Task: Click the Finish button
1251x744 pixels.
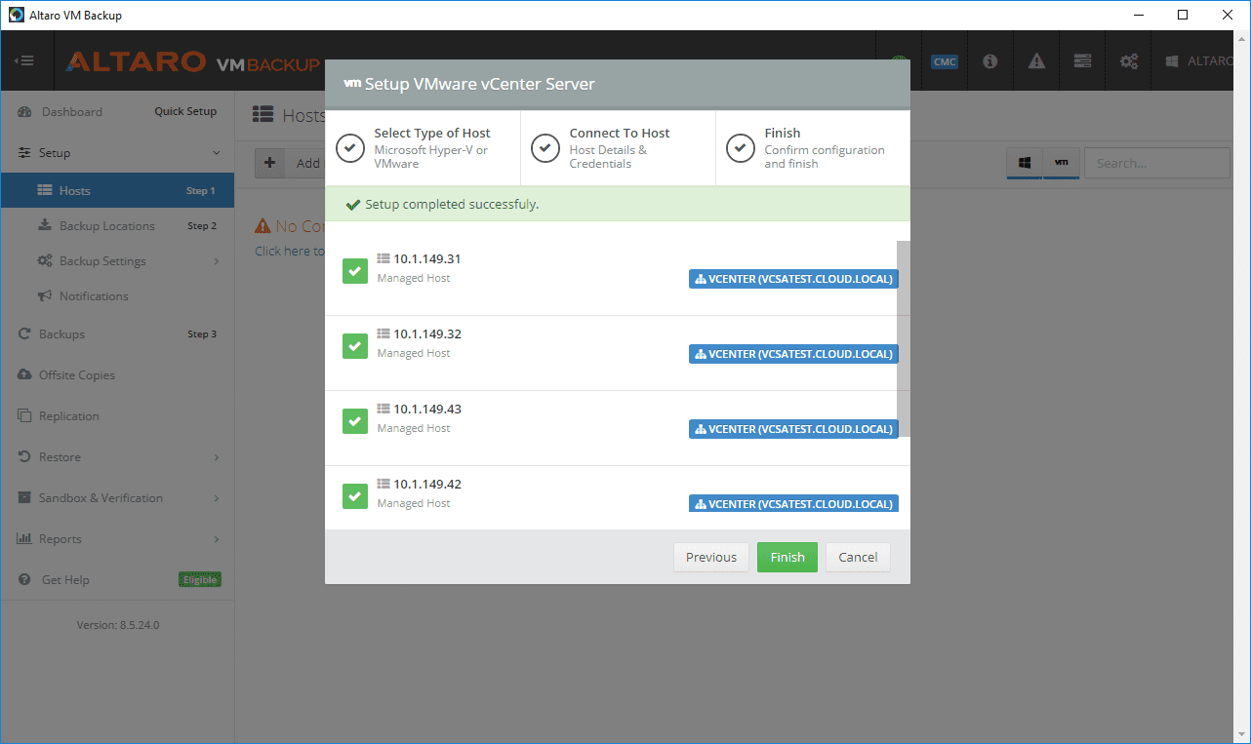Action: (787, 557)
